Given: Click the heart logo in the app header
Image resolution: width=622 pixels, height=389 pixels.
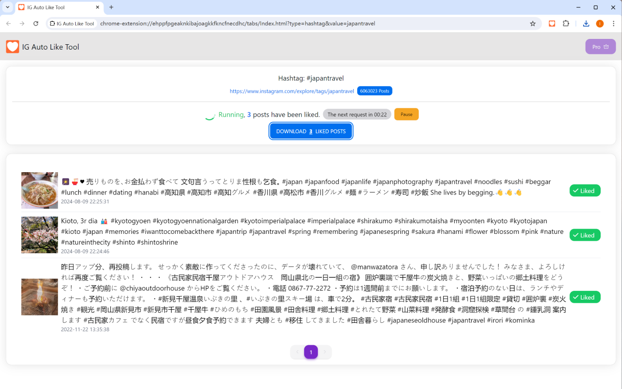Looking at the screenshot, I should pyautogui.click(x=13, y=46).
